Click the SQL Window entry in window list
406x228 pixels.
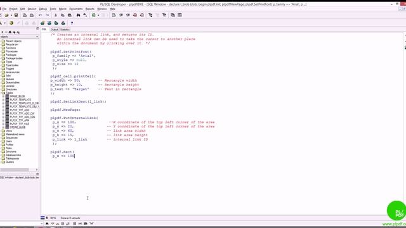pos(20,177)
